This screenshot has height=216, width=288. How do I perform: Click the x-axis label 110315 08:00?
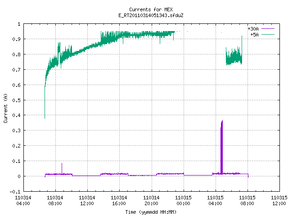pyautogui.click(x=247, y=201)
